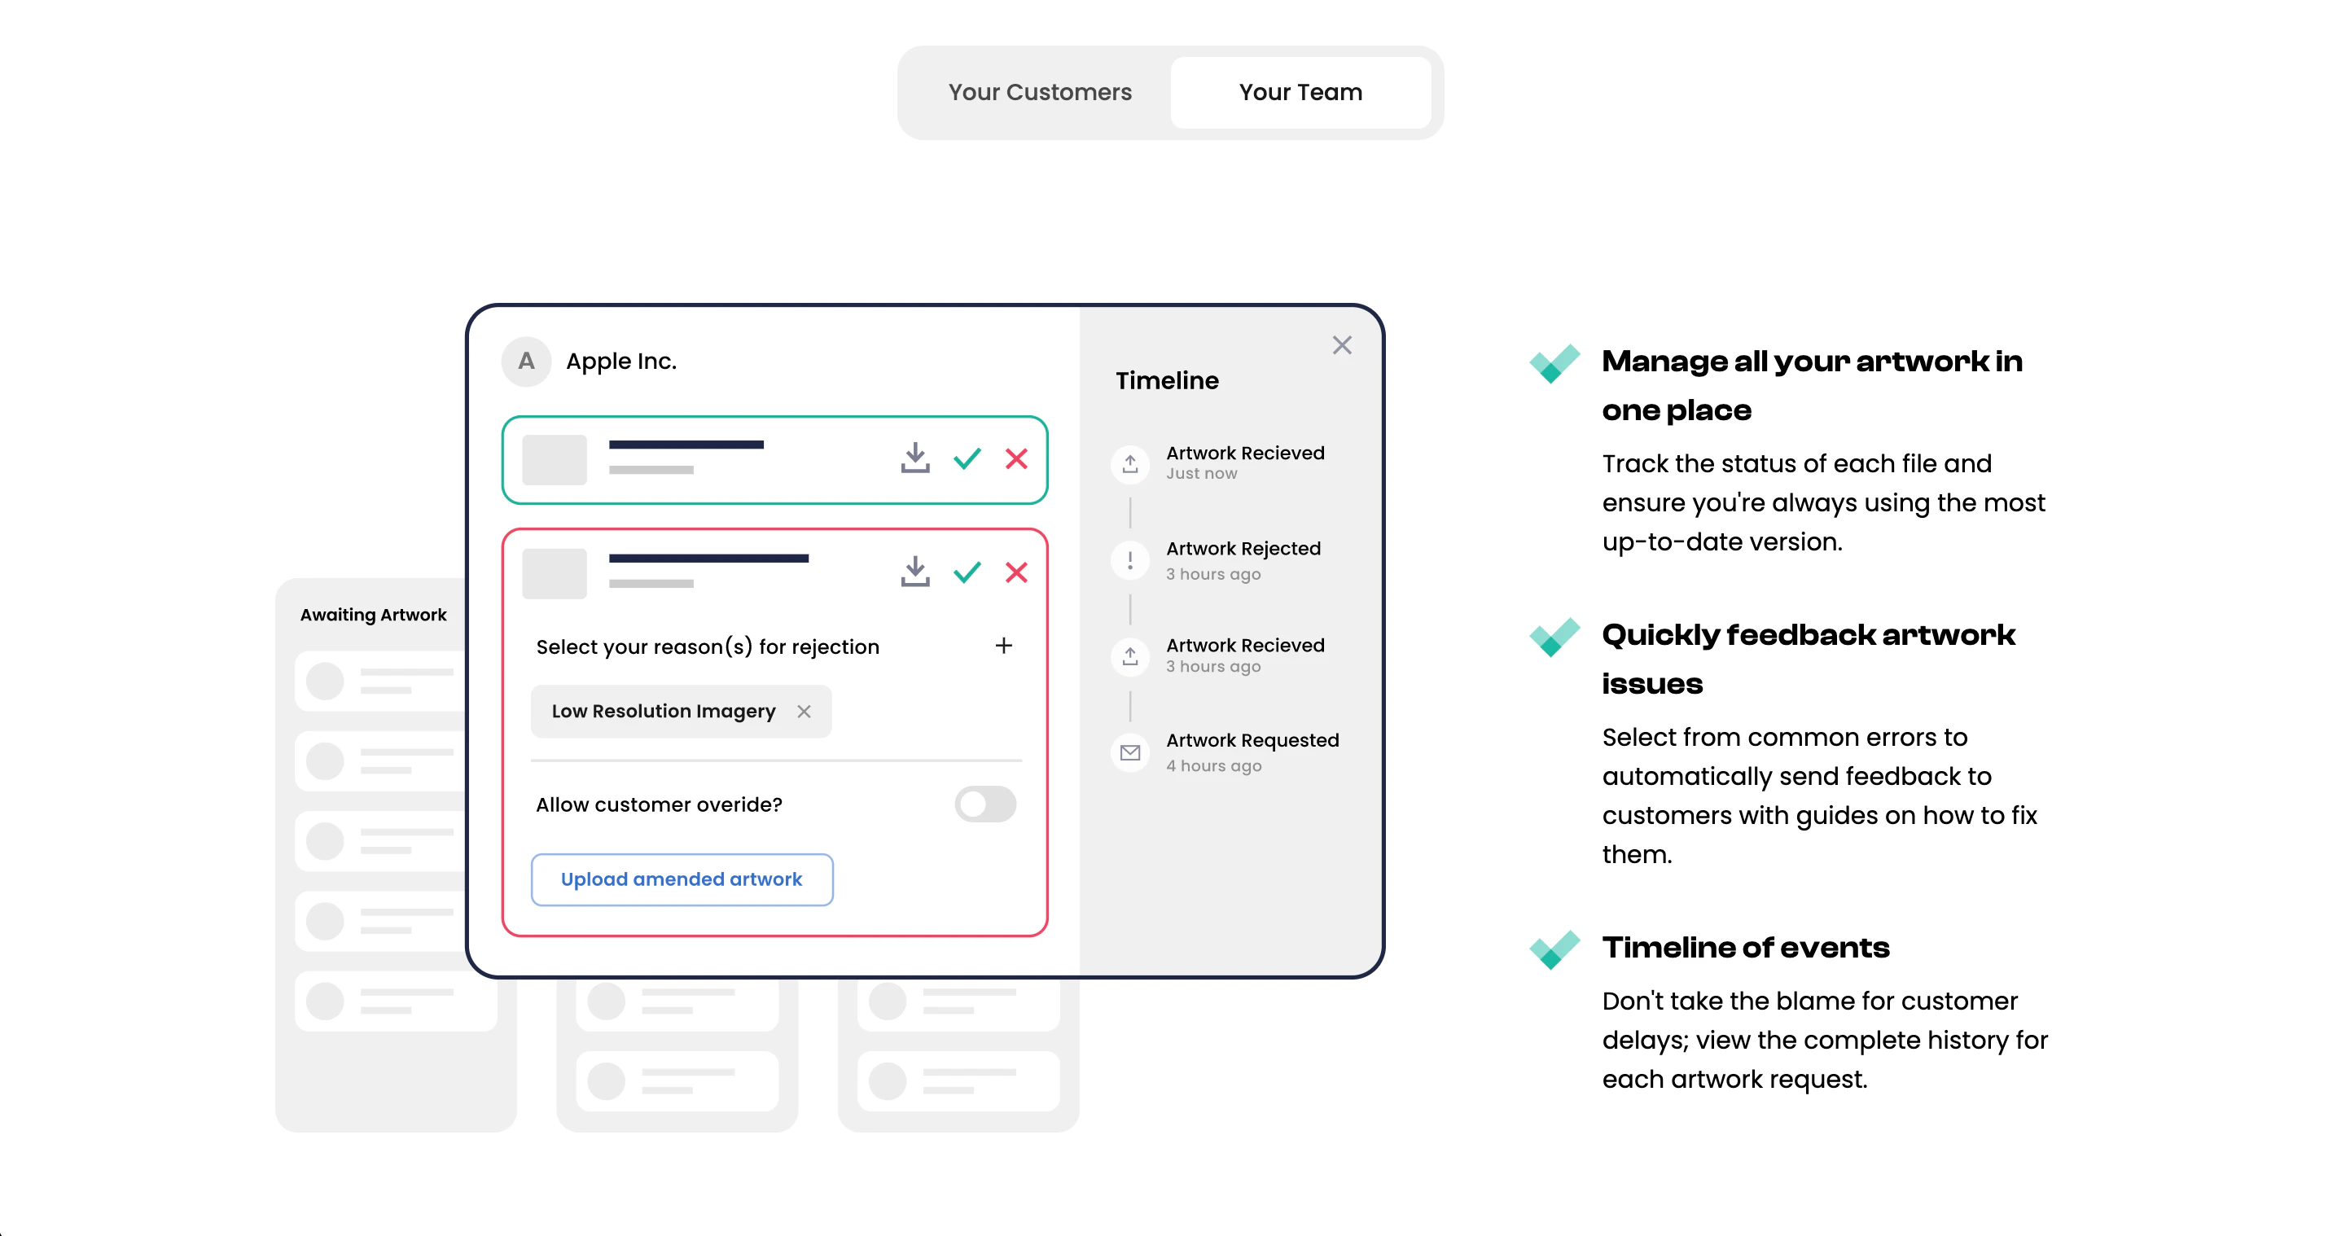Open the rejection reasons selector
The width and height of the screenshot is (2337, 1236).
(708, 646)
